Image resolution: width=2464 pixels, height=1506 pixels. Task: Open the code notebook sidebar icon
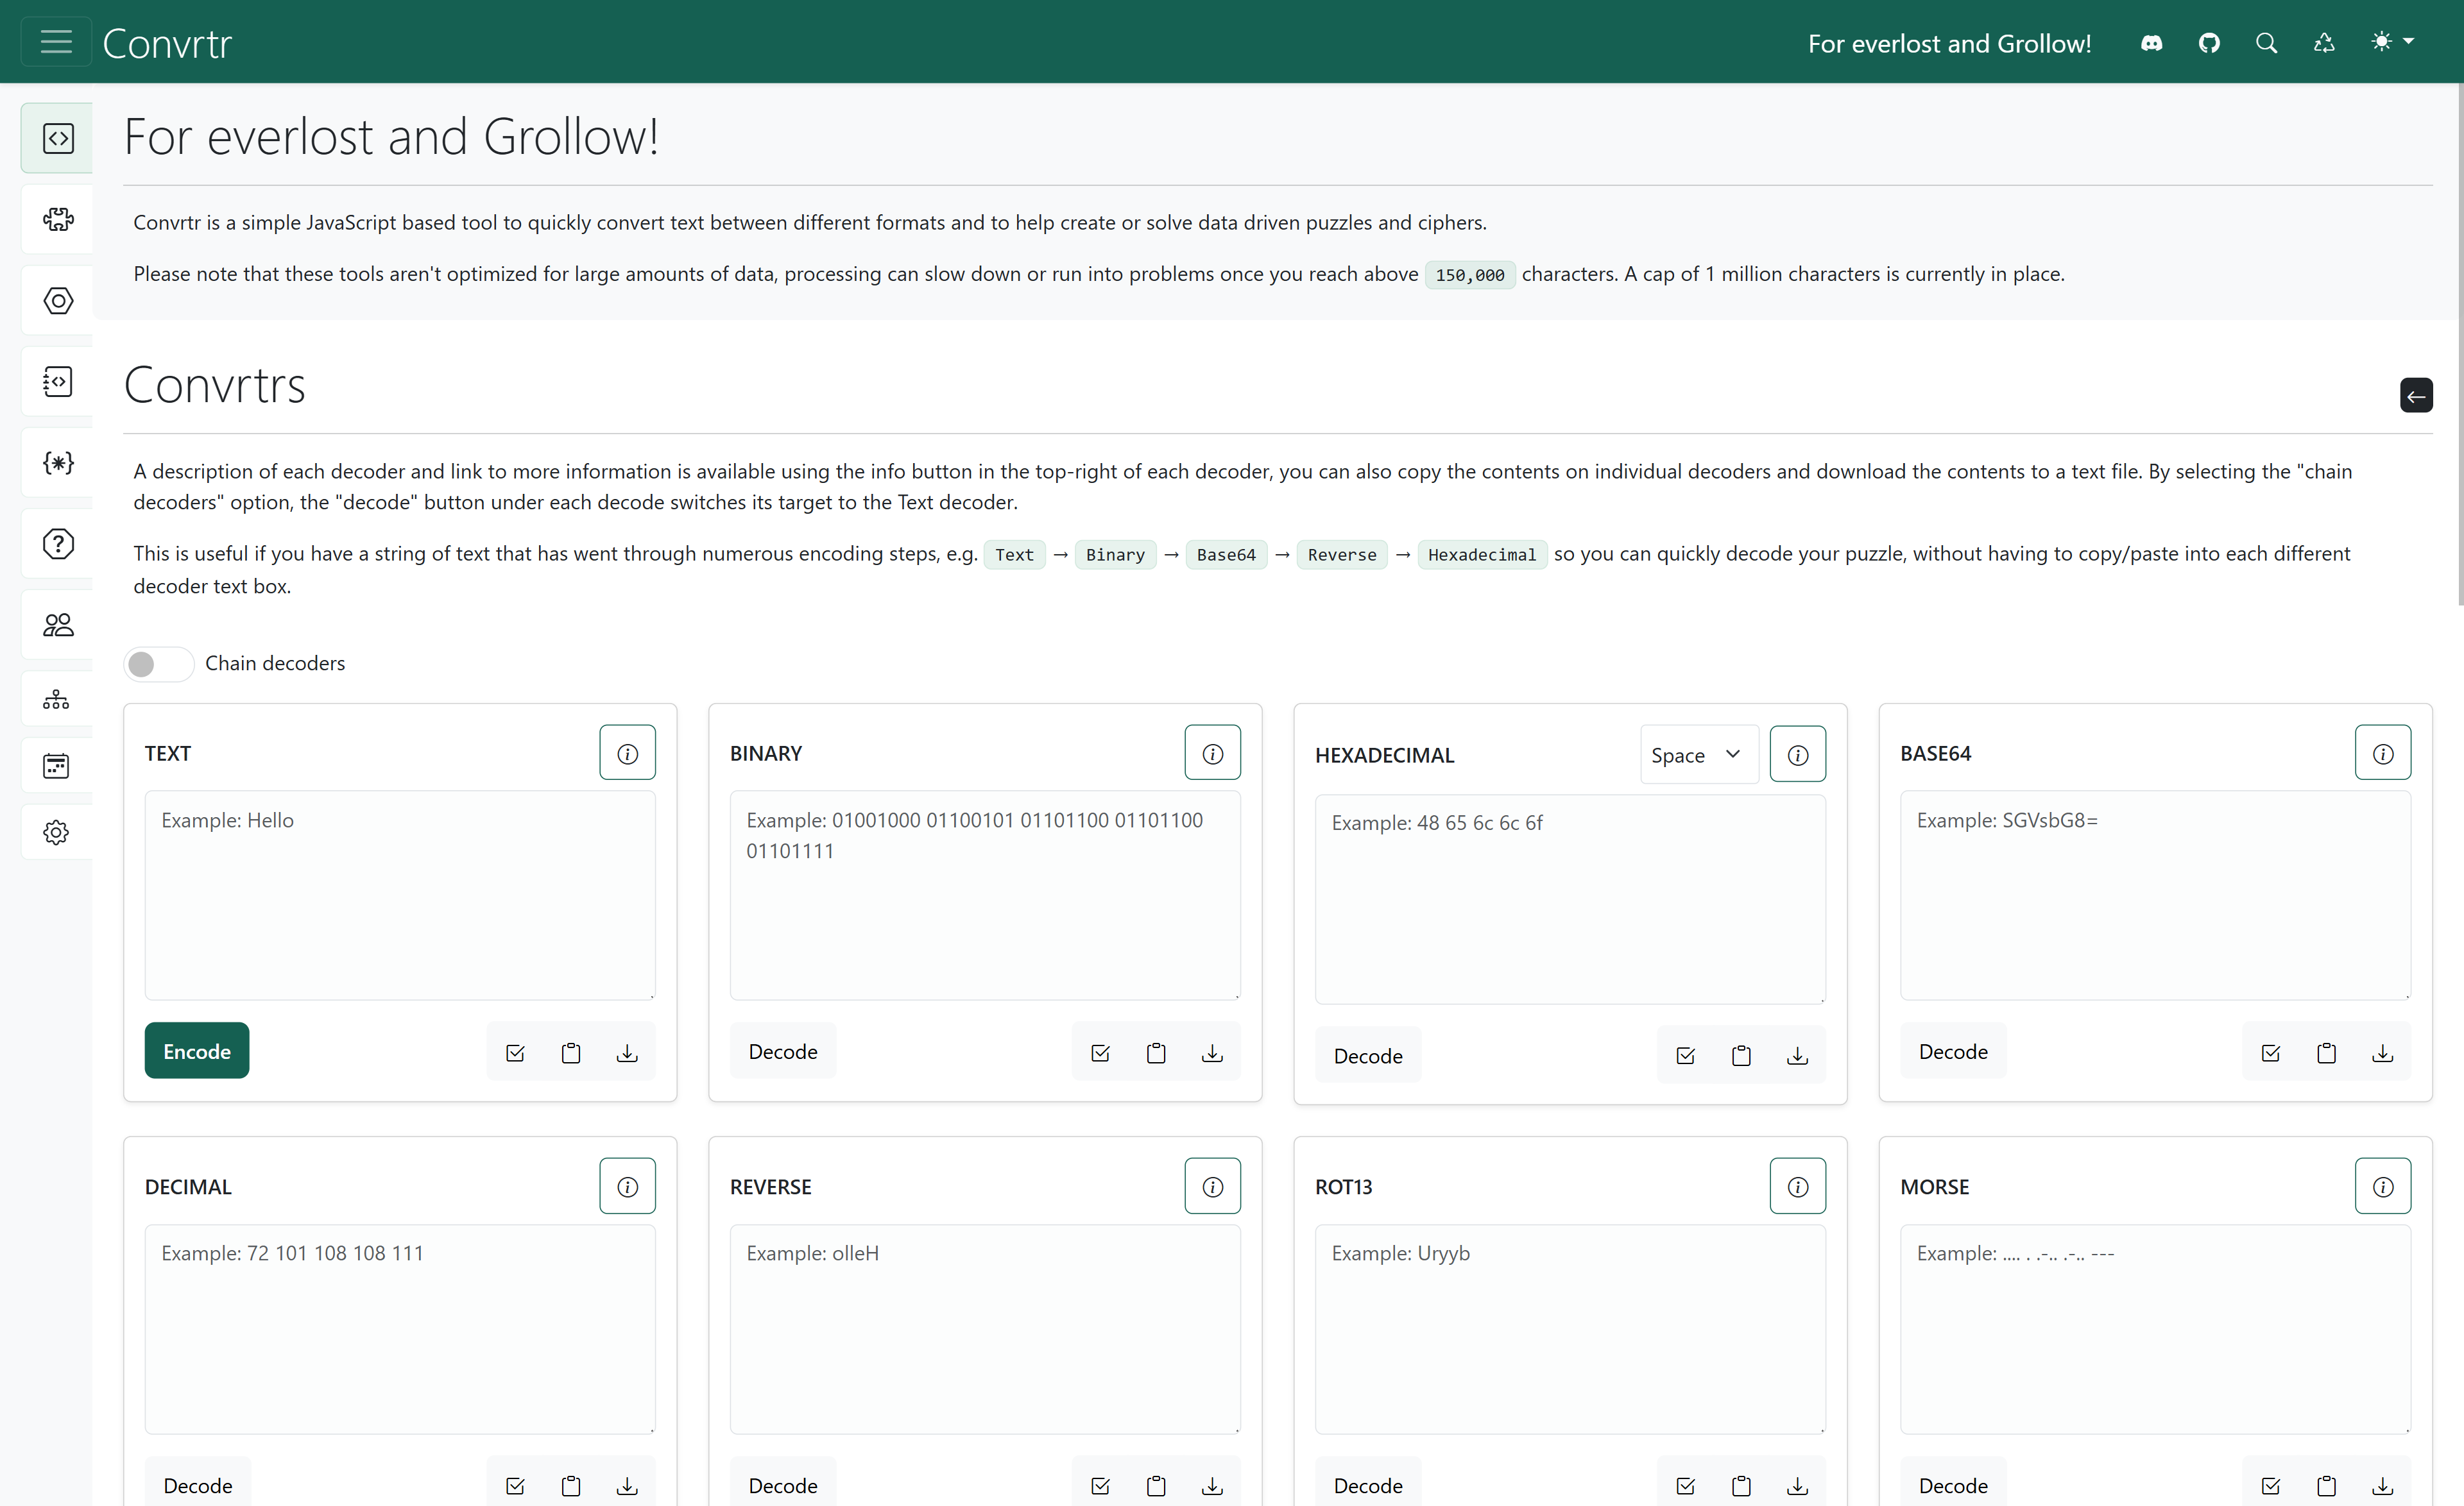58,382
